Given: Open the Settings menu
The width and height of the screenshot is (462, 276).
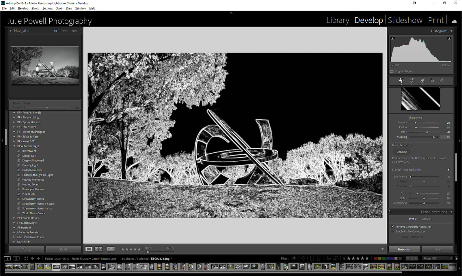Looking at the screenshot, I should click(x=48, y=8).
